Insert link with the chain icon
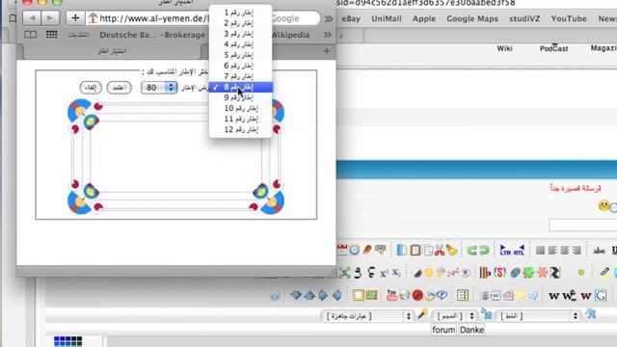The image size is (617, 347). click(515, 273)
